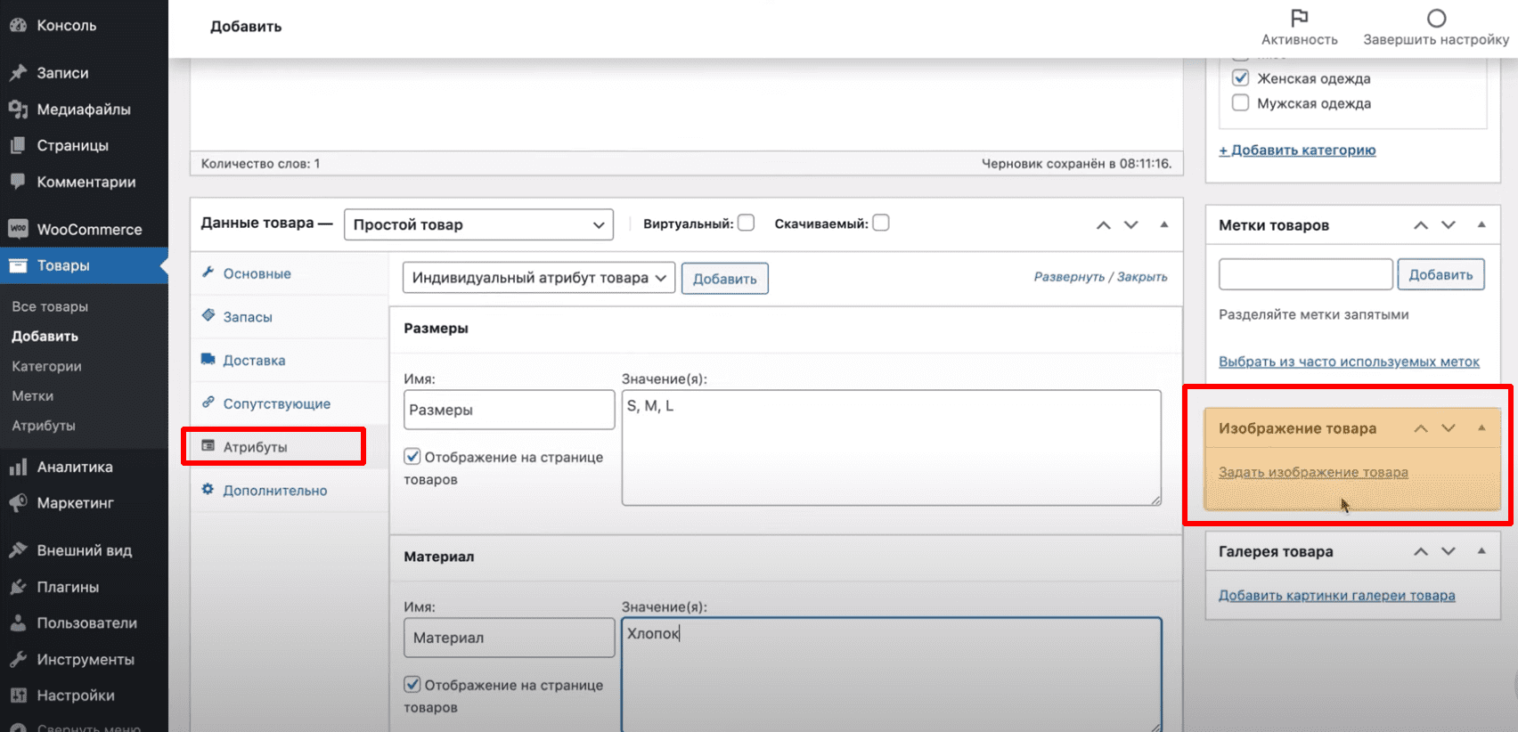This screenshot has width=1518, height=732.
Task: Click Добавить картинки галереи товара link
Action: [x=1337, y=596]
